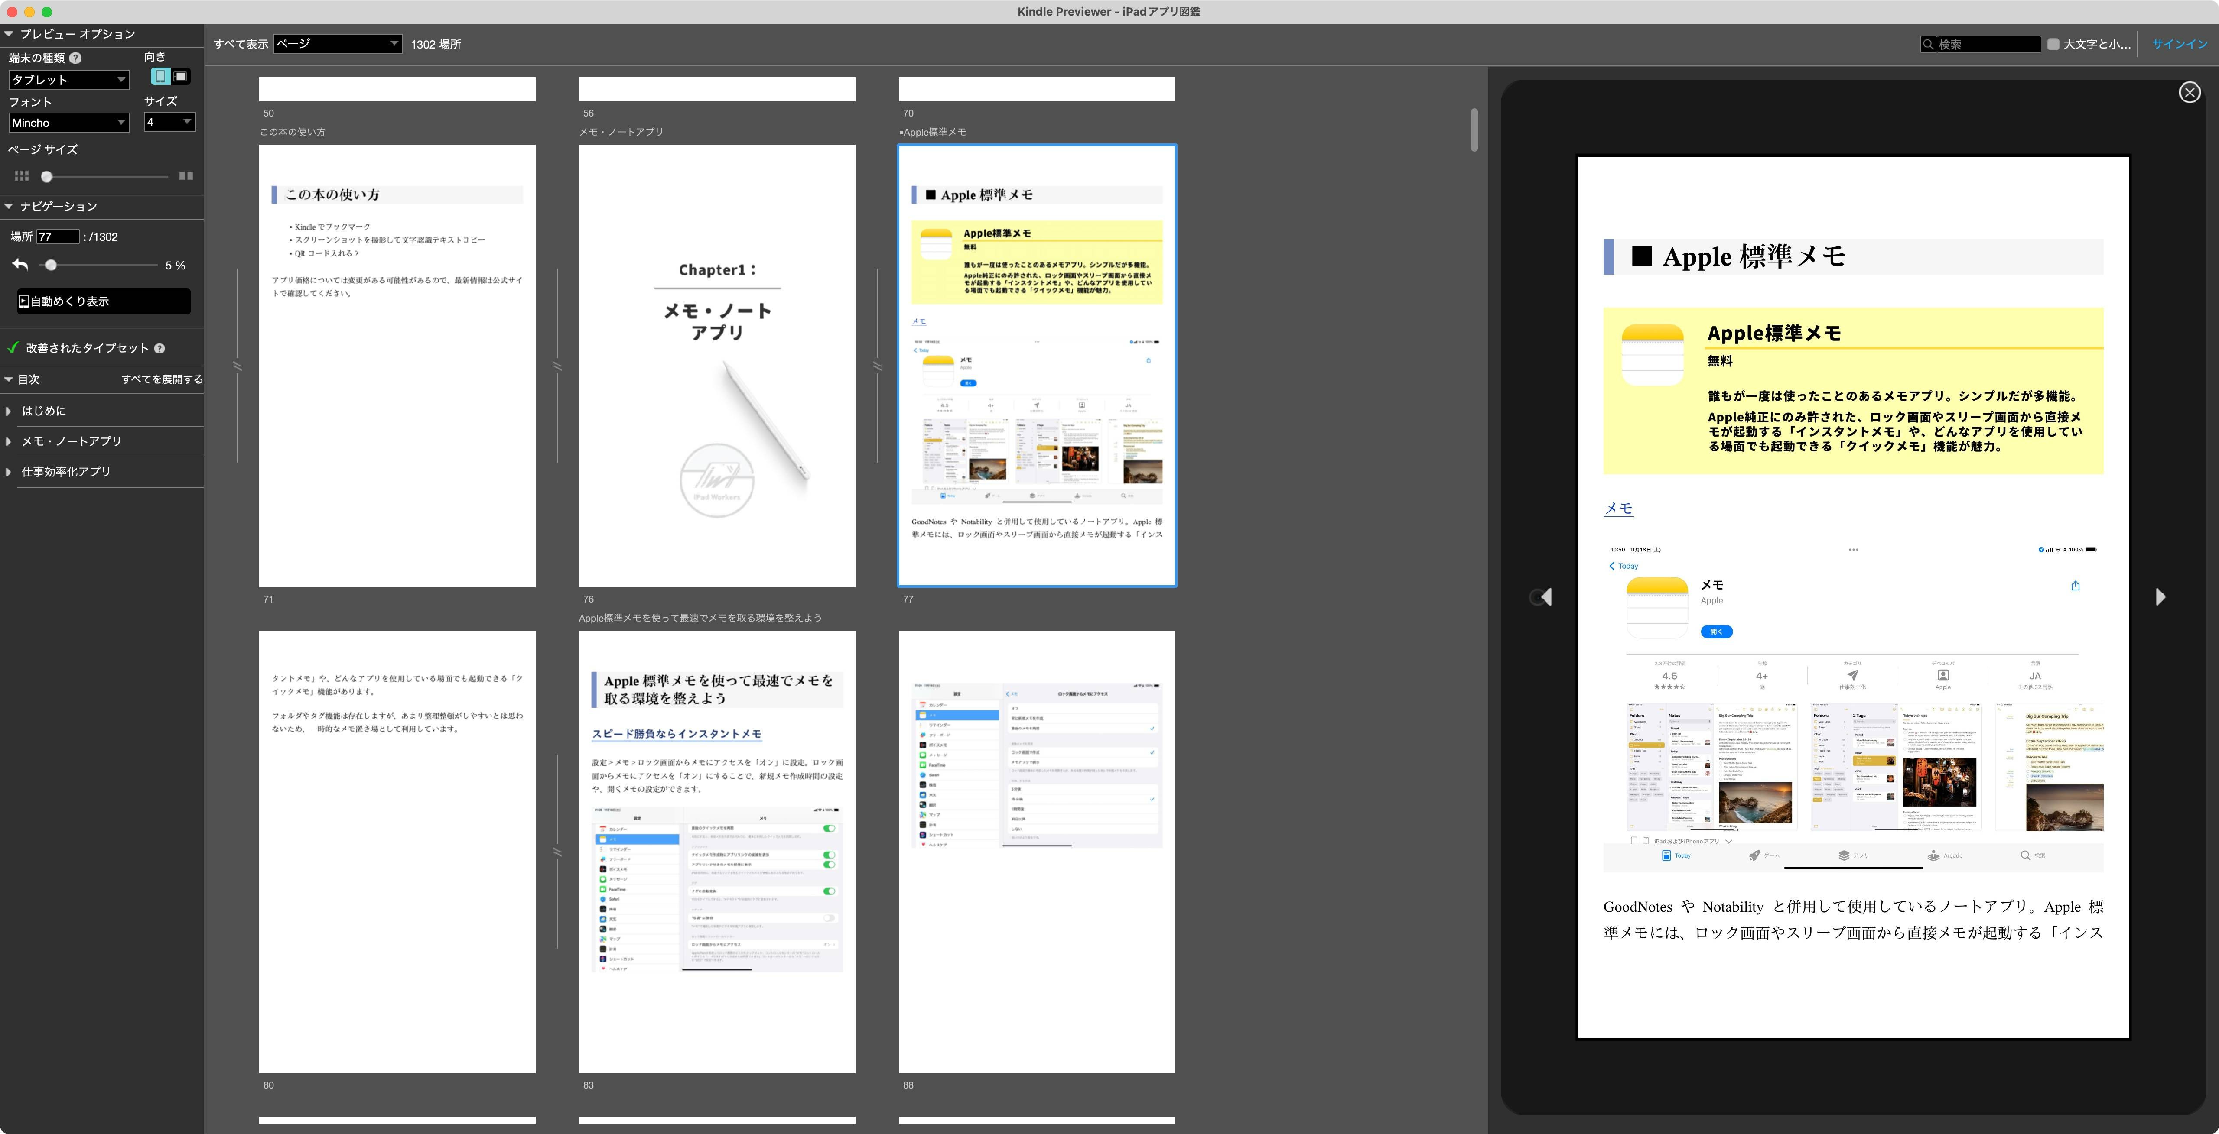Open Apple標準メモを使って最速 page thumbnail
This screenshot has height=1134, width=2219.
[717, 852]
